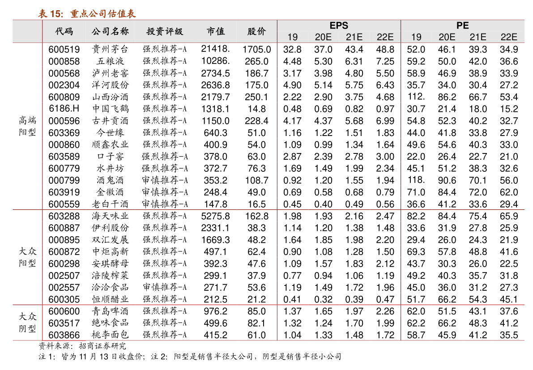Select company name 恒顺醋业
This screenshot has width=533, height=370.
tap(110, 299)
